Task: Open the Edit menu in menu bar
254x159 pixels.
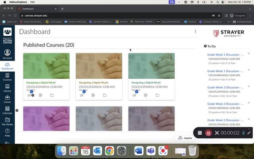Action: point(33,2)
